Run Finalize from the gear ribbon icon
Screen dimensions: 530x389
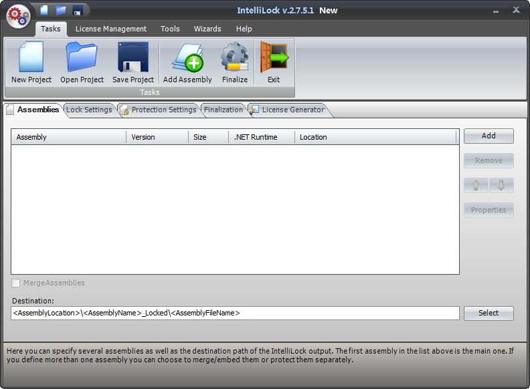(235, 62)
